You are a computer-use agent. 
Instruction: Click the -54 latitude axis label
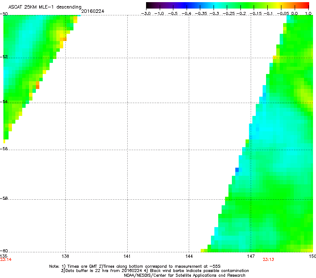[x=4, y=101]
